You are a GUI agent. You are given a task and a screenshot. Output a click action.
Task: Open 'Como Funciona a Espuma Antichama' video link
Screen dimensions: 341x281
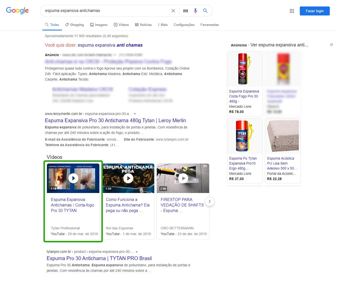(x=128, y=205)
